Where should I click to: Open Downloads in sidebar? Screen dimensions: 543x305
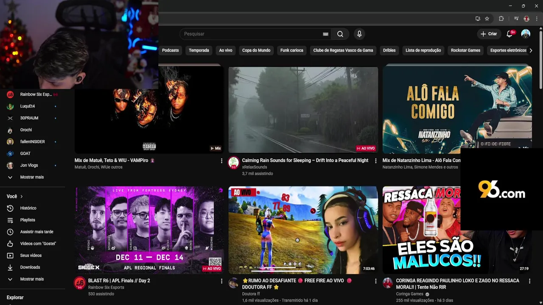pos(33,267)
